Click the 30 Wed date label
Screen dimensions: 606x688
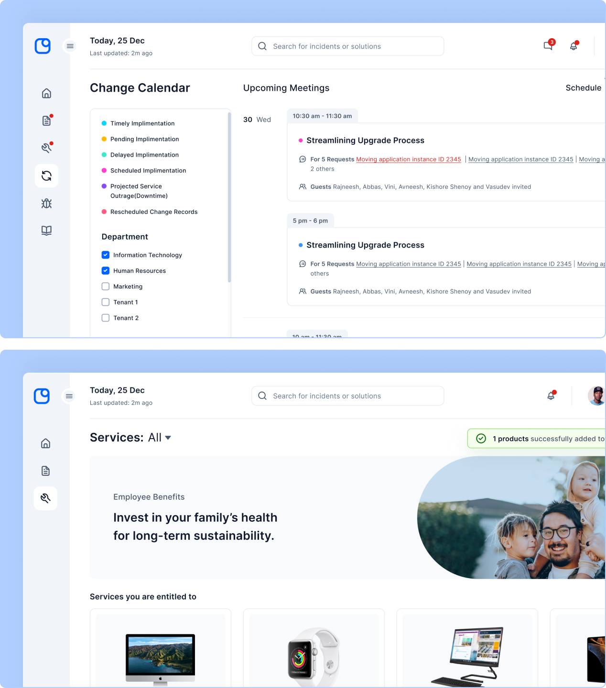pyautogui.click(x=257, y=119)
